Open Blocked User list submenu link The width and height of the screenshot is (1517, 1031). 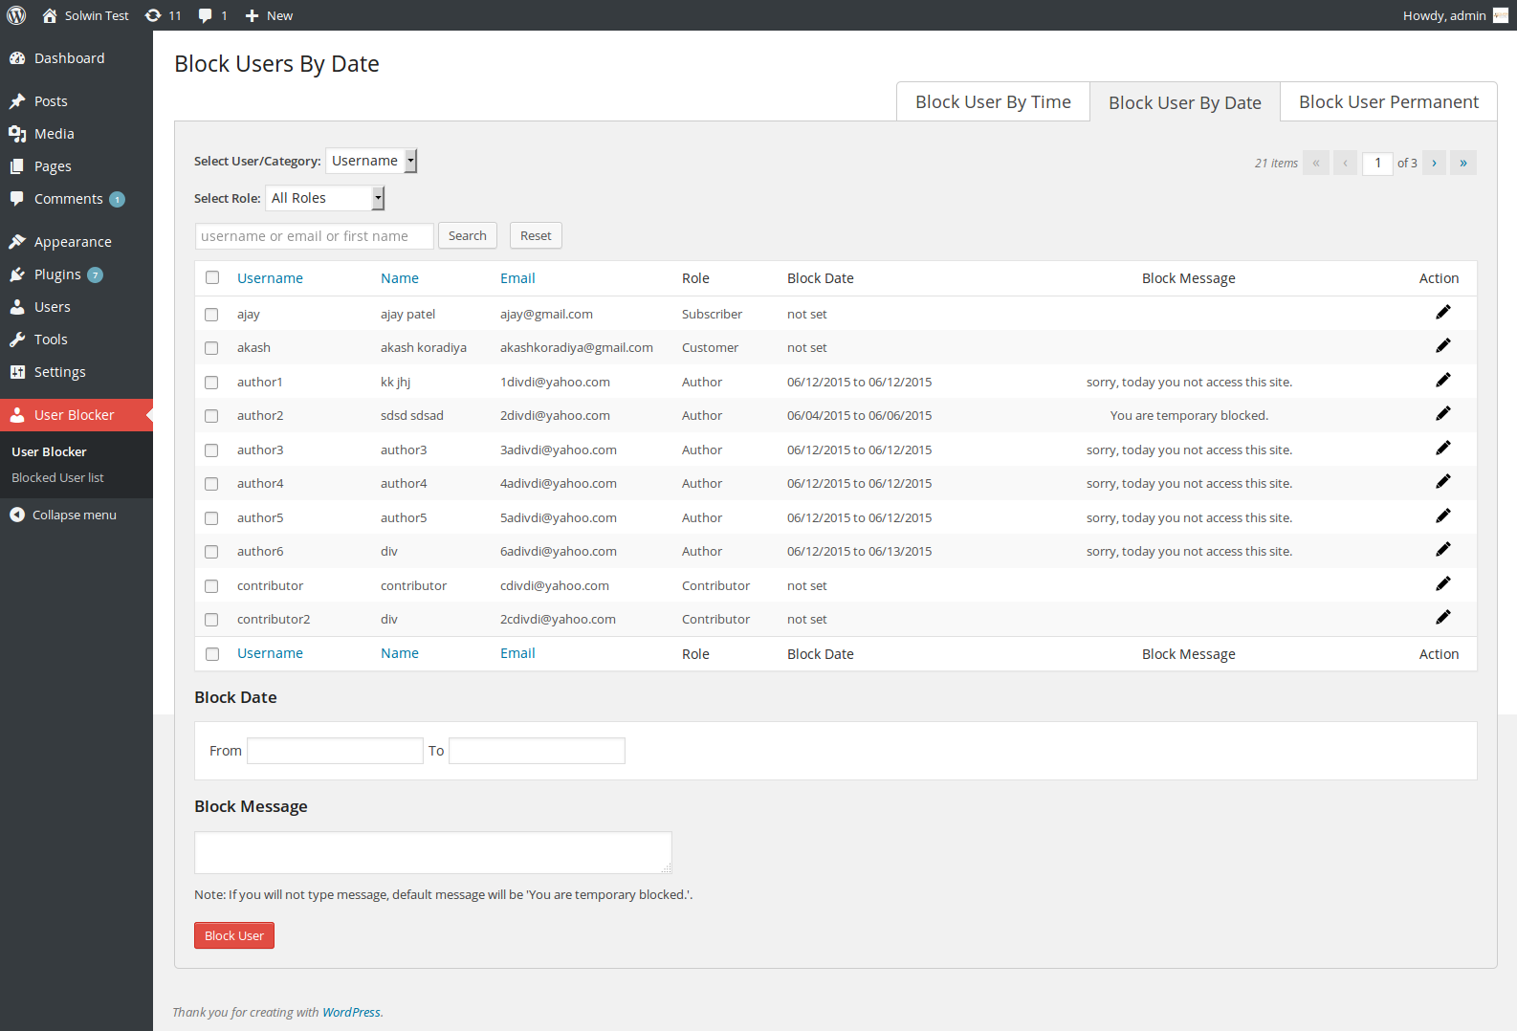(57, 477)
